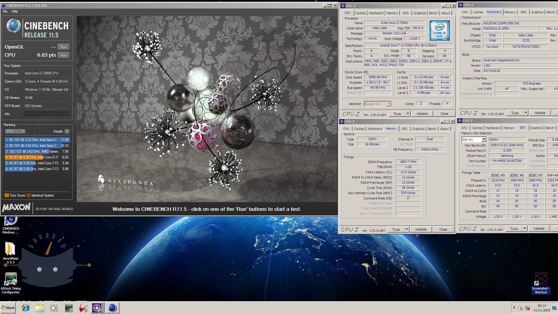Screen dimensions: 558x314
Task: Click the disconnected network tray icon
Action: (527, 308)
